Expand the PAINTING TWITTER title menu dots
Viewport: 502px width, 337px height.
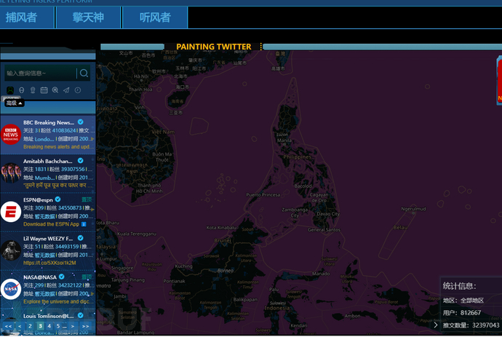click(x=260, y=47)
